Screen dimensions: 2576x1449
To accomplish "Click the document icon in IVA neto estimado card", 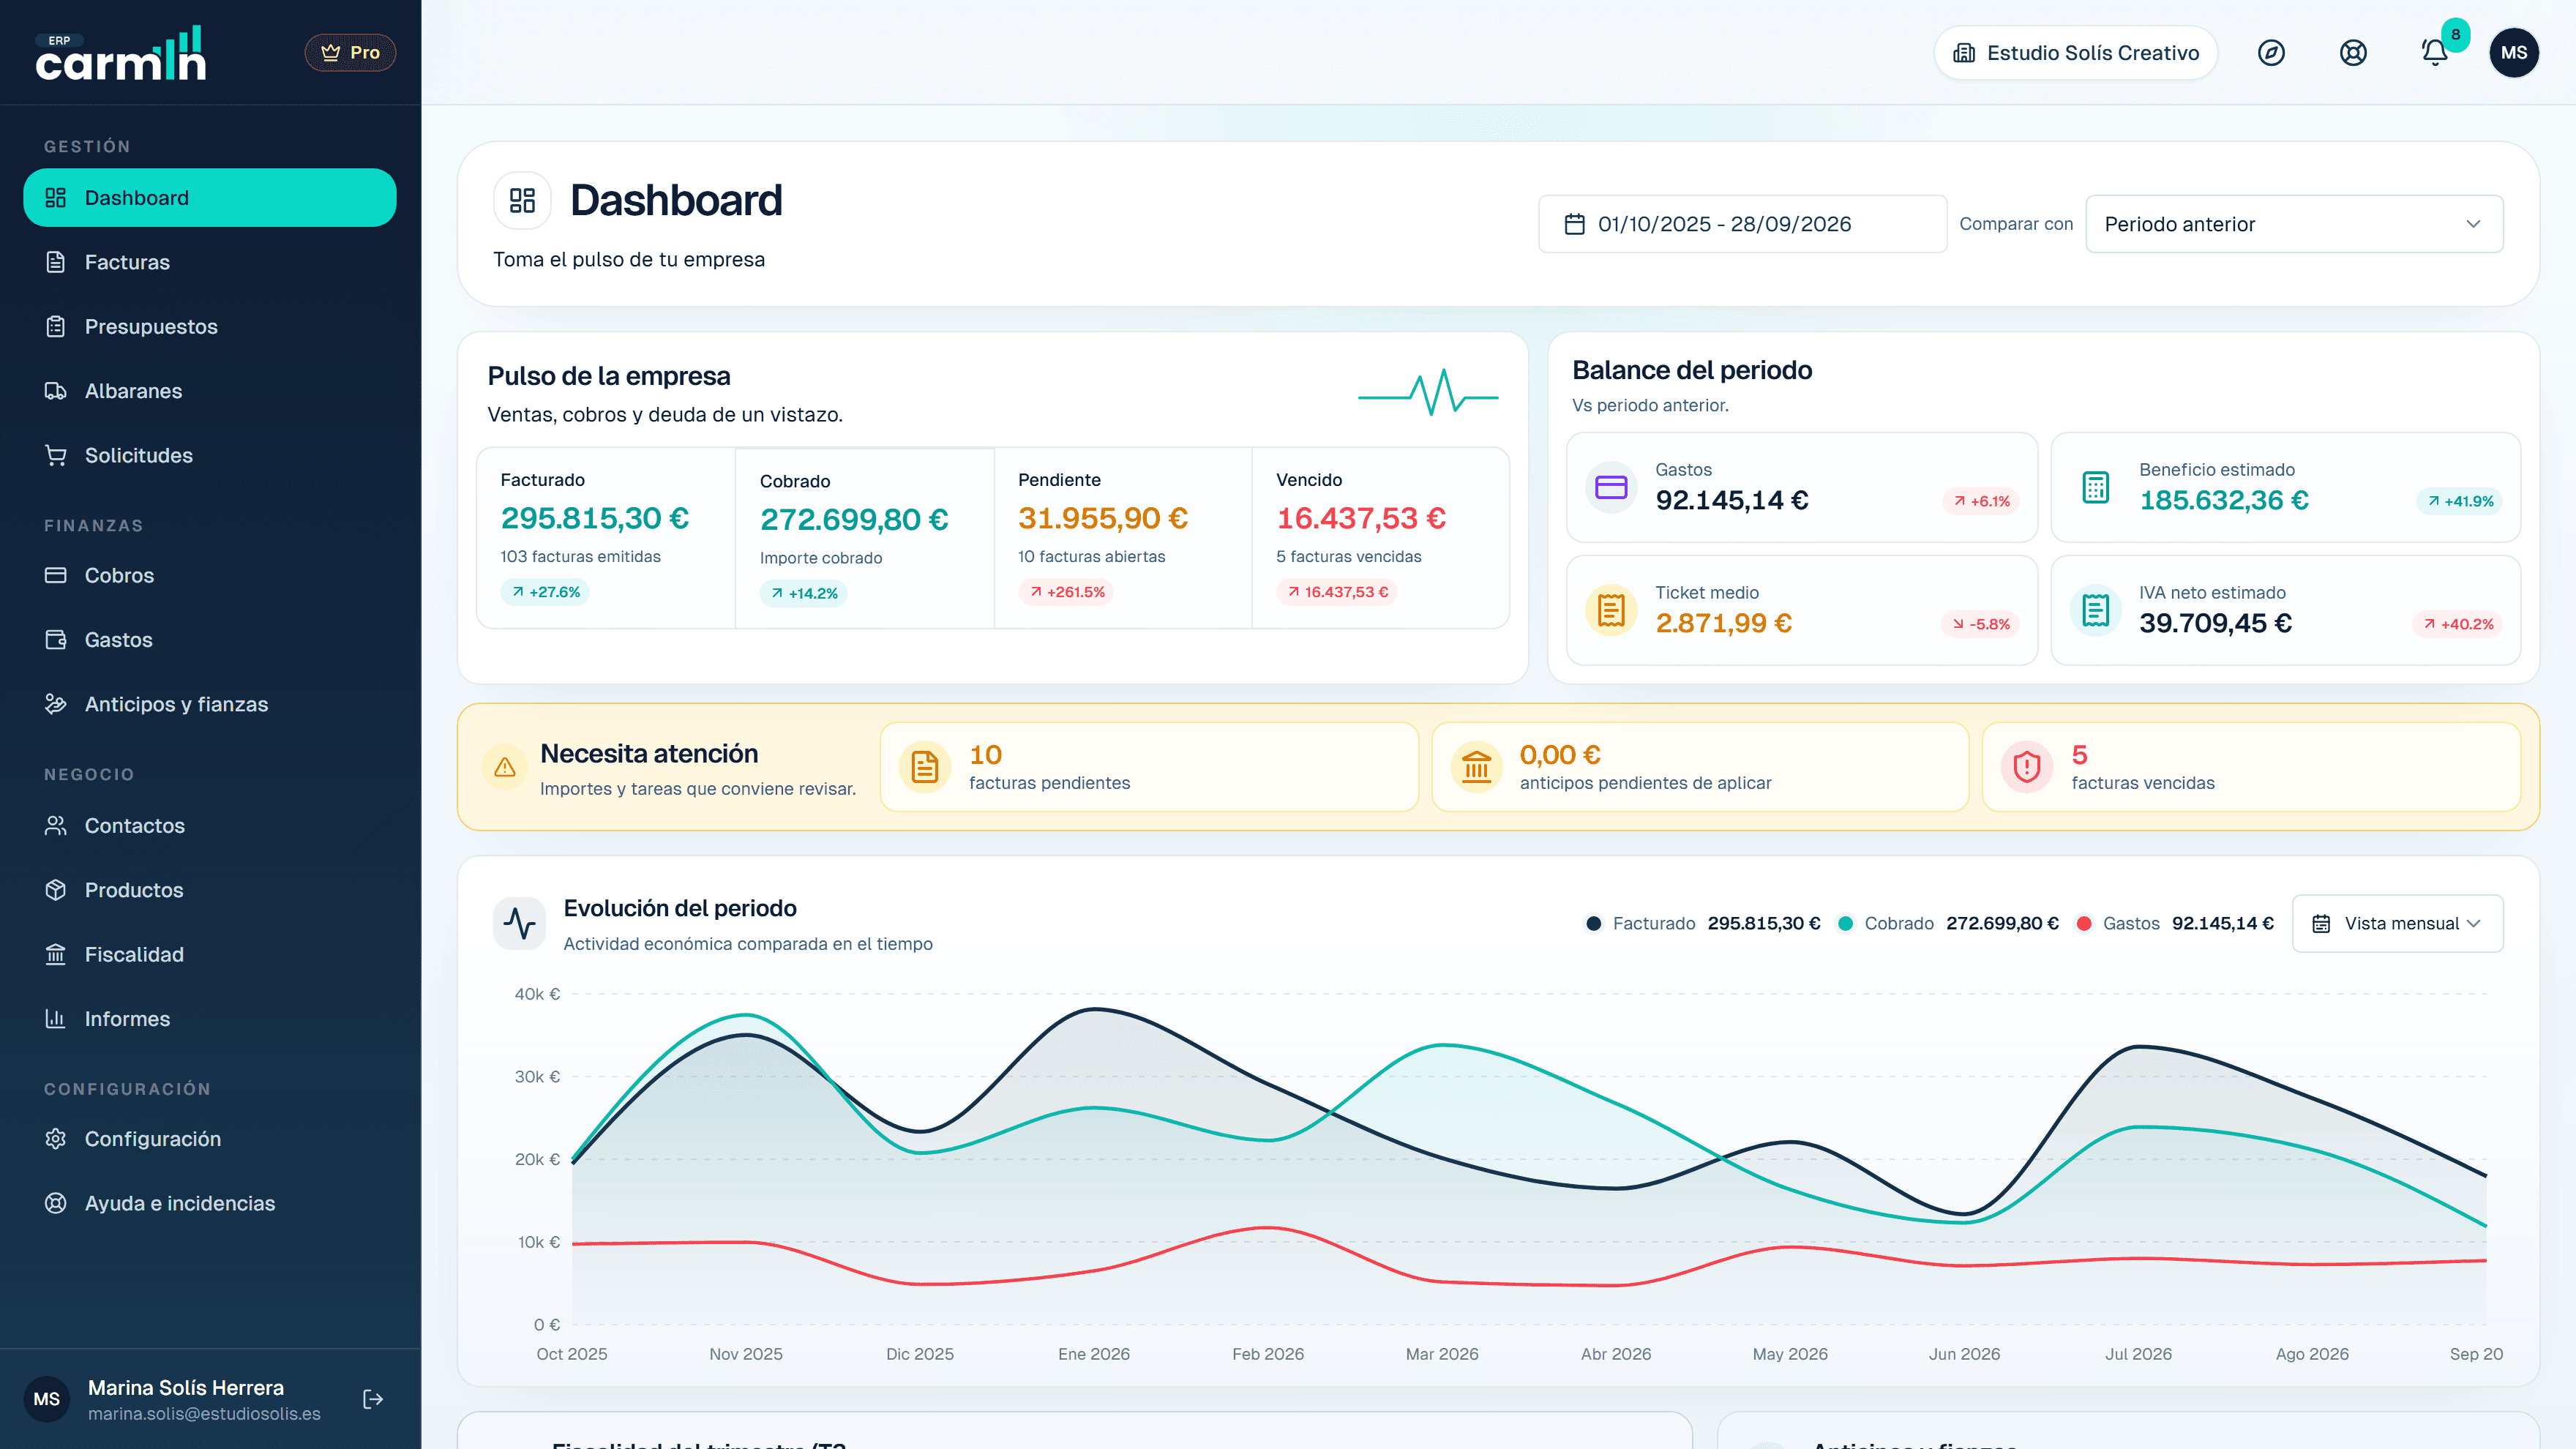I will [2095, 610].
